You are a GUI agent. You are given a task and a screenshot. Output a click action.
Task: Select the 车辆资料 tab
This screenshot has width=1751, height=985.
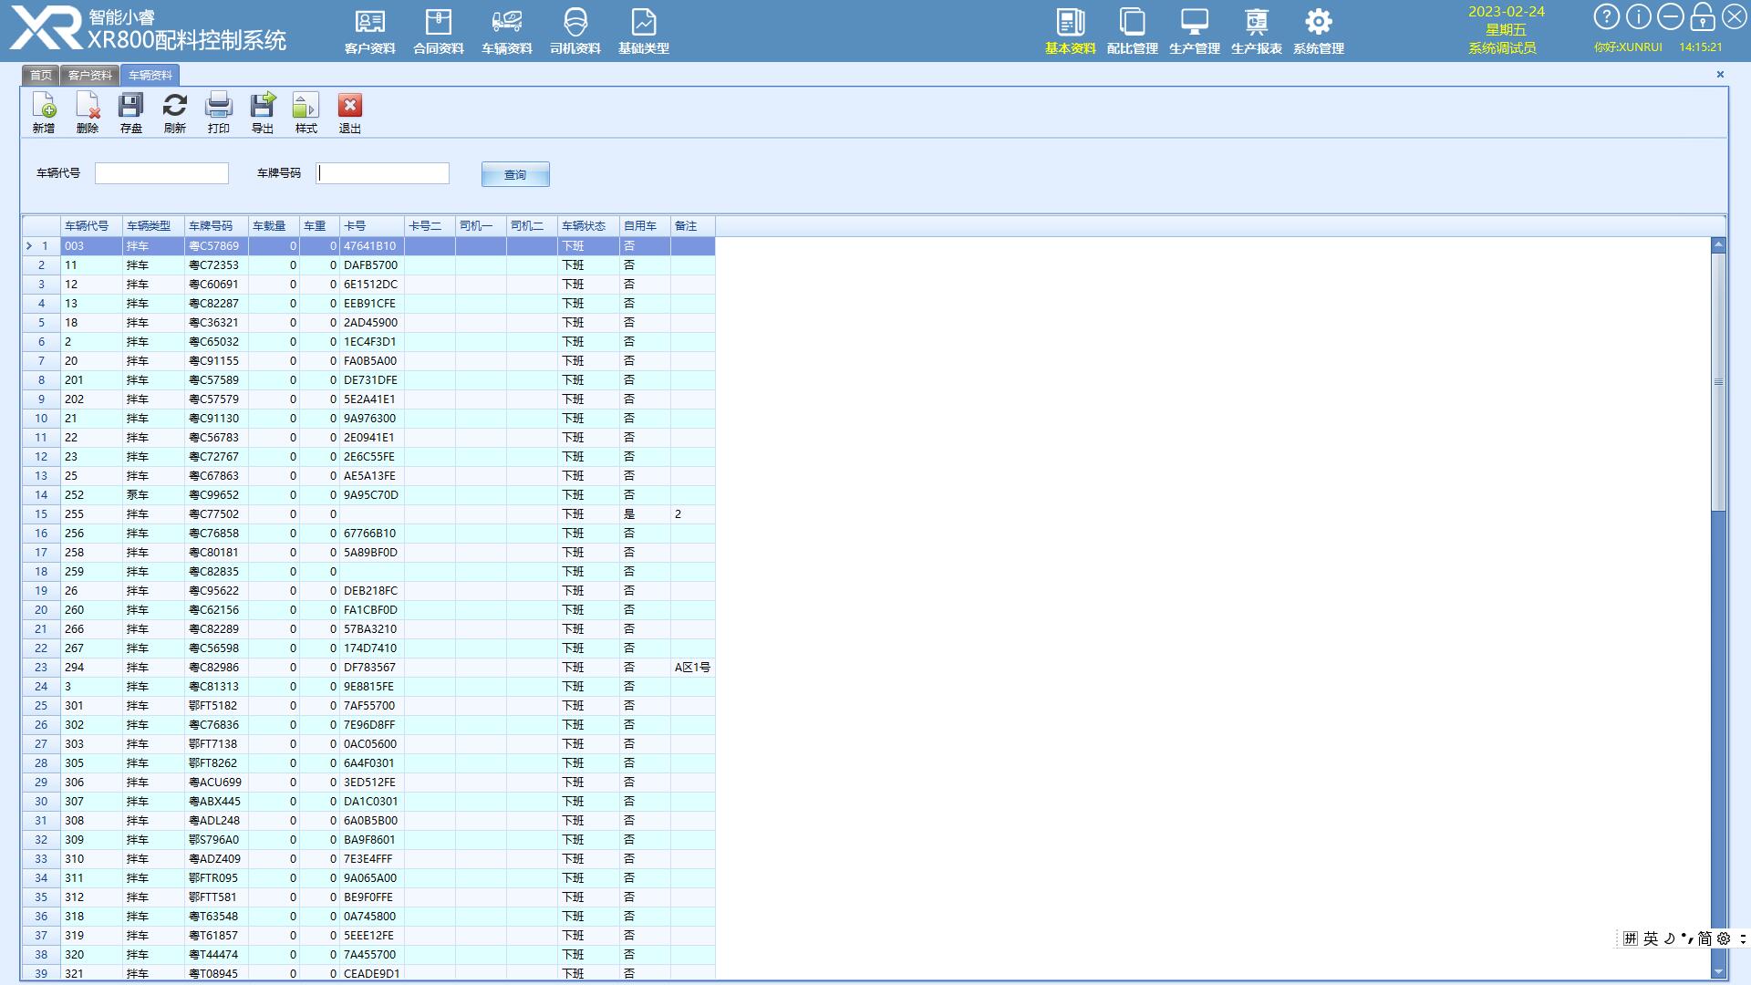click(150, 75)
